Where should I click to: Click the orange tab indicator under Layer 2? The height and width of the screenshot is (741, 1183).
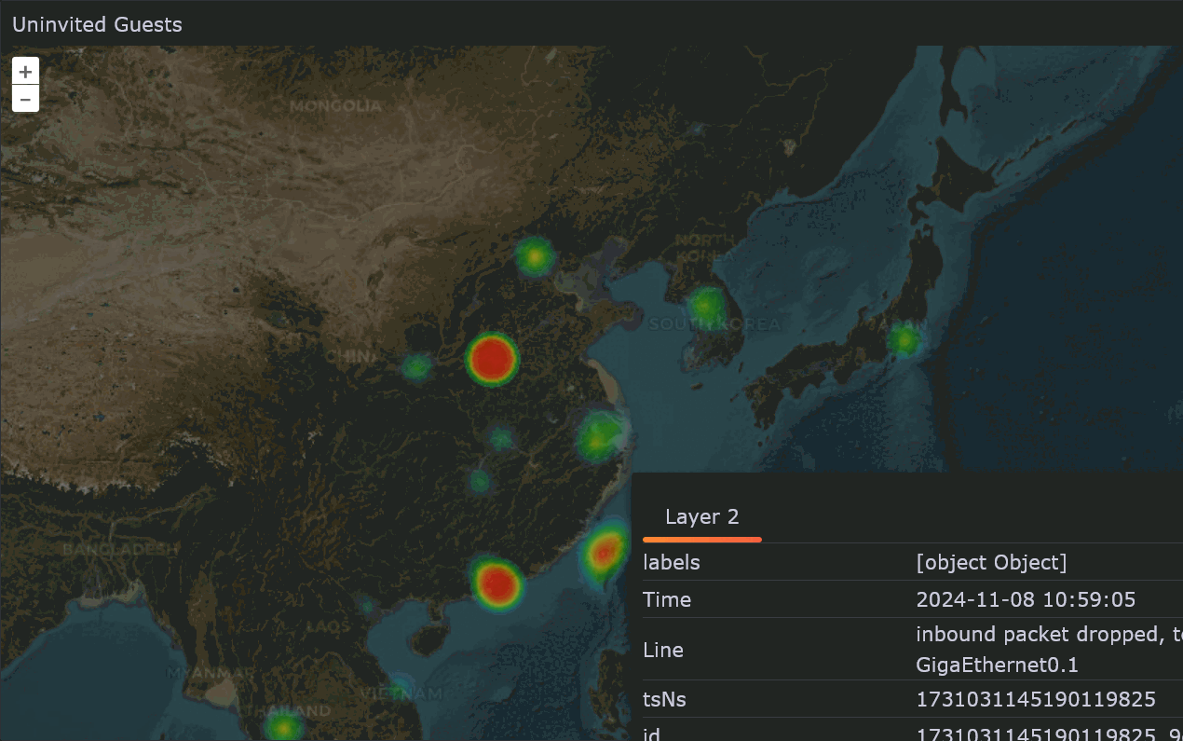click(701, 539)
